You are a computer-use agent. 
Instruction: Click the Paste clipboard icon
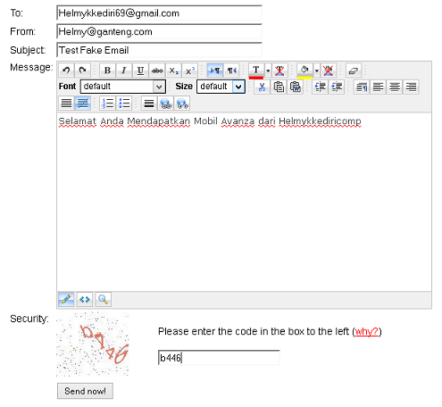(x=279, y=87)
